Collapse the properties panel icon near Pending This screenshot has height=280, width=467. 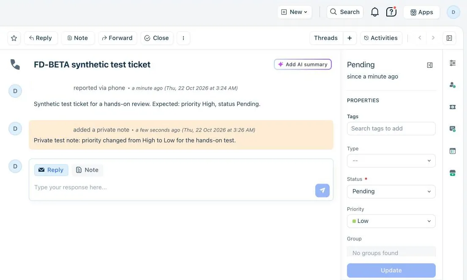[429, 65]
